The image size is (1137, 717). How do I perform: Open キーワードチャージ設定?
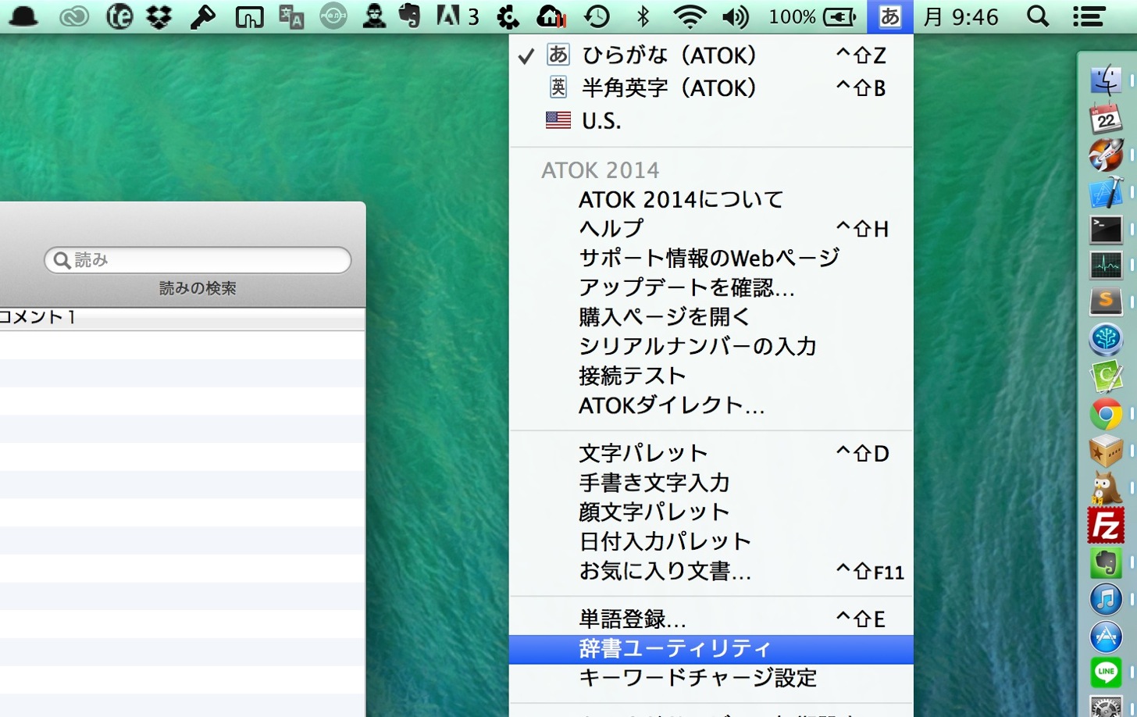tap(711, 678)
